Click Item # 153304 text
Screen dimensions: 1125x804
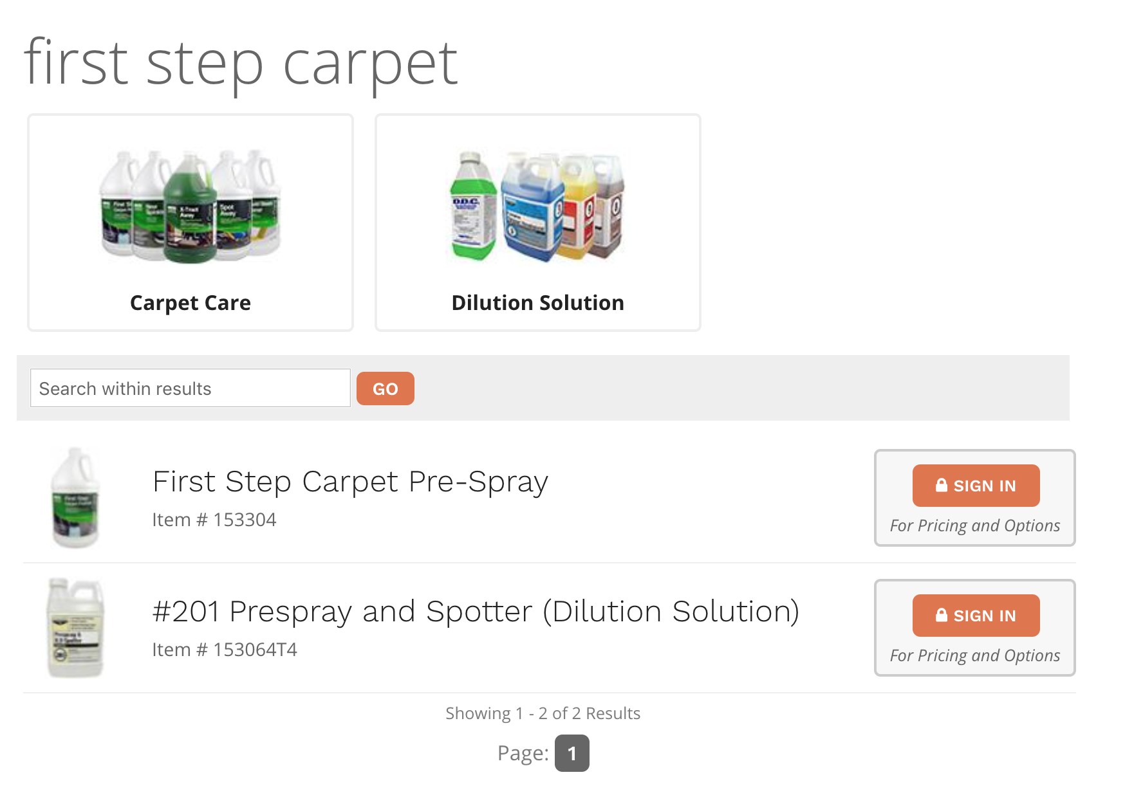coord(214,520)
